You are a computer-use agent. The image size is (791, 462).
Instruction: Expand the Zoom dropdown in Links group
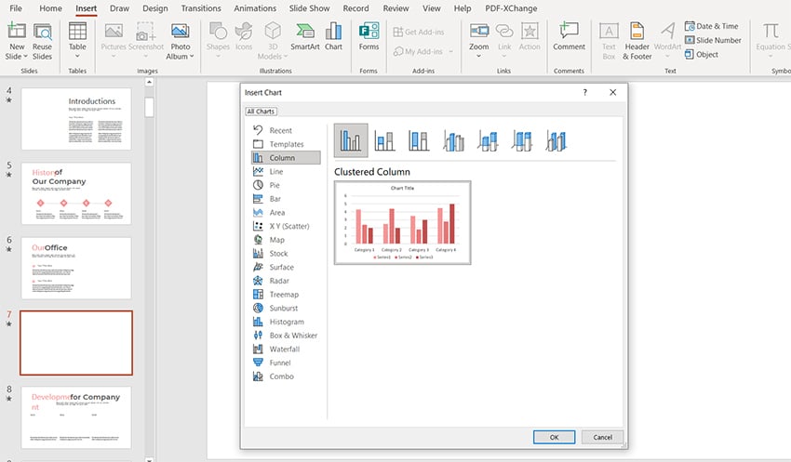(x=479, y=56)
